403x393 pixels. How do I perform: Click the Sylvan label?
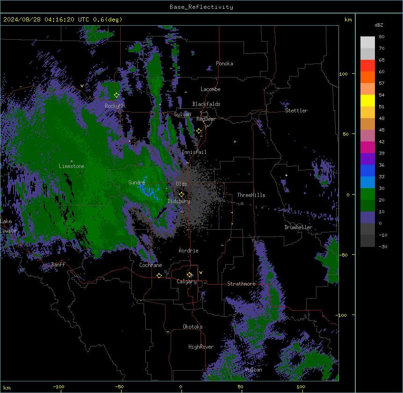pyautogui.click(x=182, y=114)
